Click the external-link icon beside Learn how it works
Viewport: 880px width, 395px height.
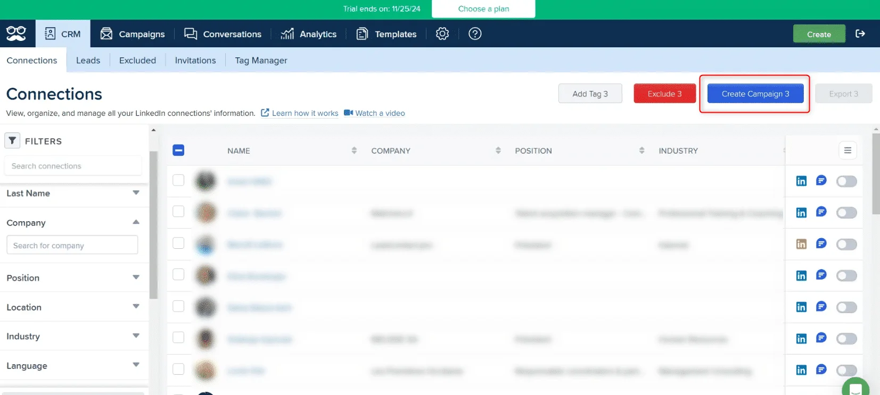(x=265, y=113)
